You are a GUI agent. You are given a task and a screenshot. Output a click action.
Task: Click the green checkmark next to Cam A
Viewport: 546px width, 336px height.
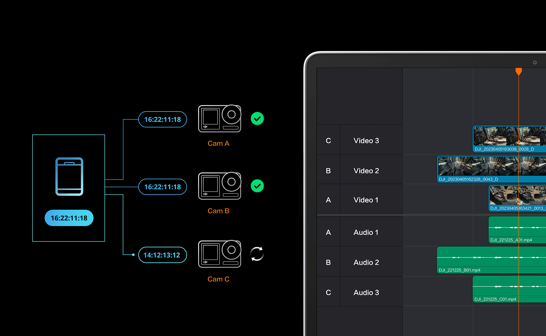[257, 119]
